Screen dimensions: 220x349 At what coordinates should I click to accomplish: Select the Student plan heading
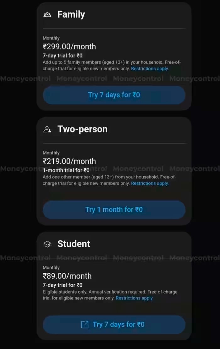click(x=74, y=244)
